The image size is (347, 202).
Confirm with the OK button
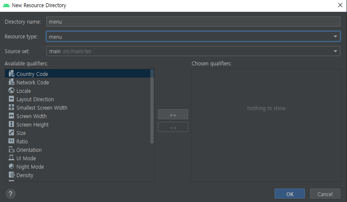point(290,194)
